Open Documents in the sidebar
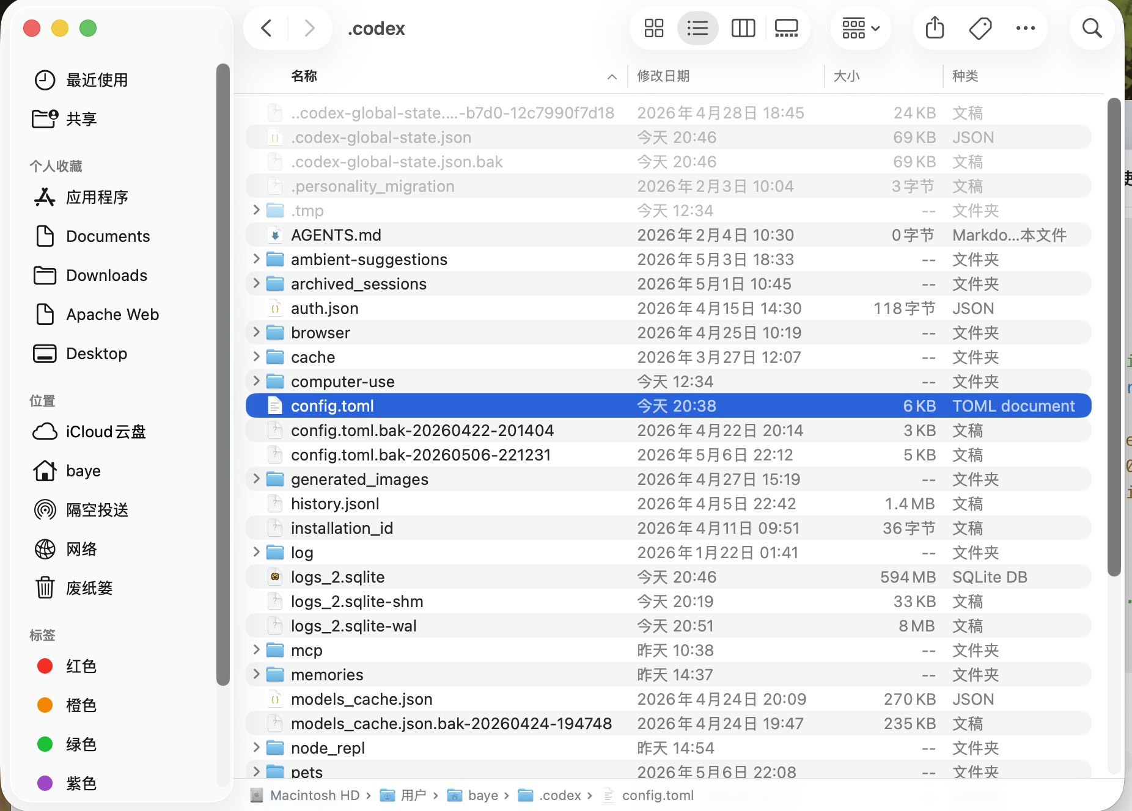Viewport: 1132px width, 811px height. tap(92, 236)
